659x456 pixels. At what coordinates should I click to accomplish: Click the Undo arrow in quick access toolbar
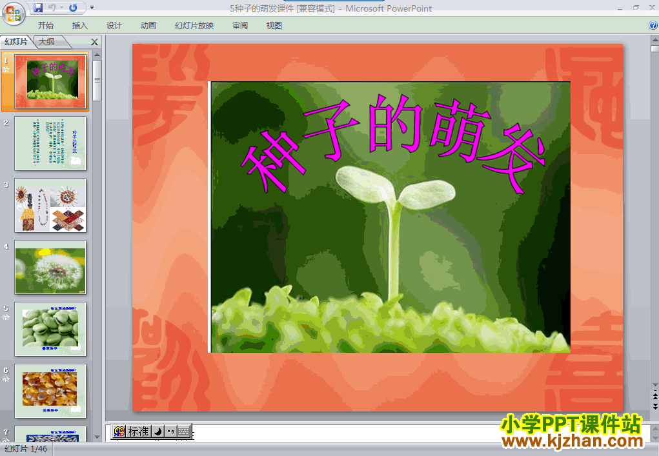click(x=52, y=8)
